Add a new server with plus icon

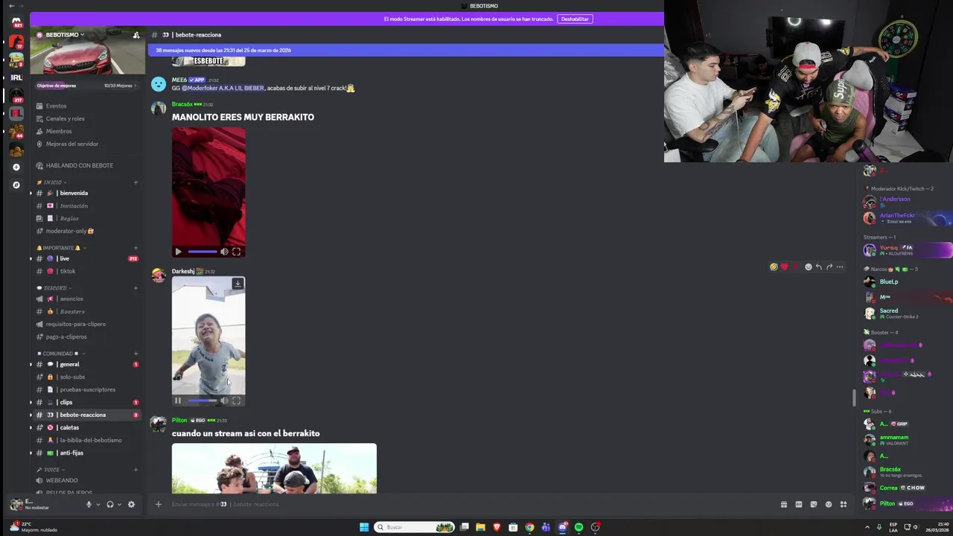coord(16,167)
